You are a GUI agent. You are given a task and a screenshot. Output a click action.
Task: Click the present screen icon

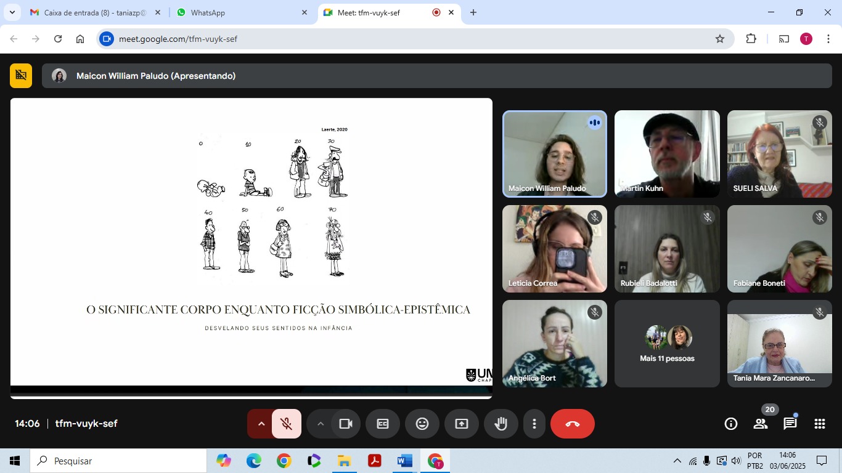tap(462, 424)
